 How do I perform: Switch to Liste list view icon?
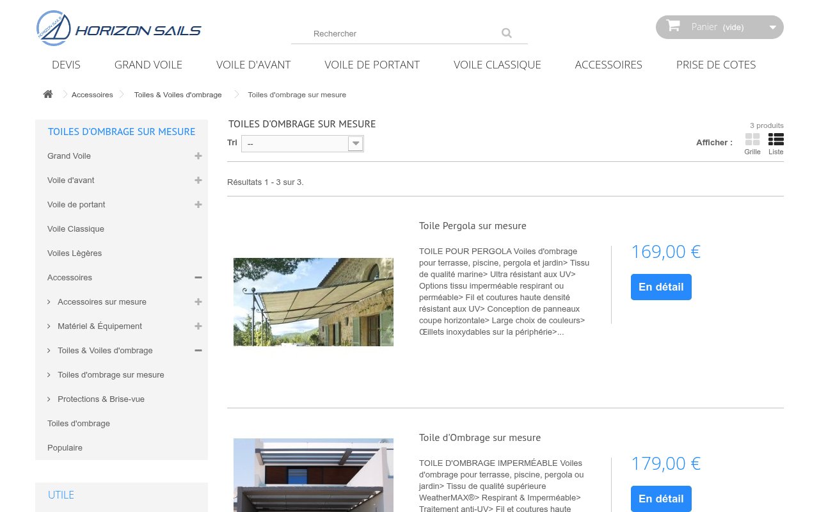[776, 139]
